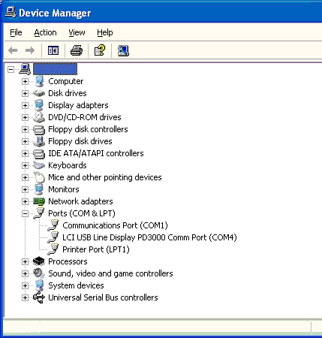Select the Processors label
This screenshot has height=338, width=322.
click(68, 261)
